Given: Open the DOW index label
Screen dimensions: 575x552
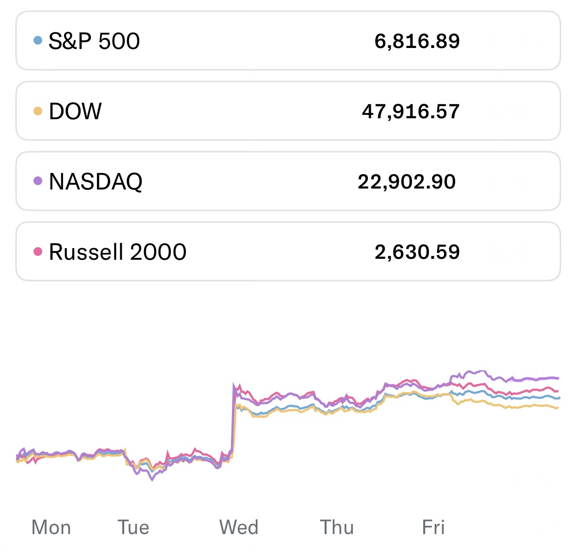Looking at the screenshot, I should click(x=75, y=111).
